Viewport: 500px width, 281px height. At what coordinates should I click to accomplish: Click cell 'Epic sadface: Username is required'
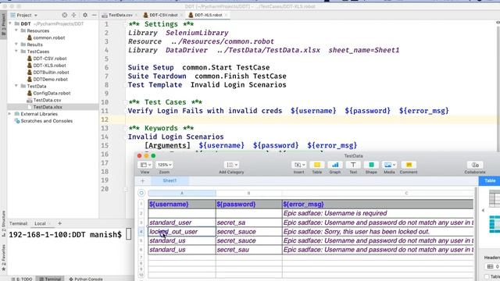378,213
